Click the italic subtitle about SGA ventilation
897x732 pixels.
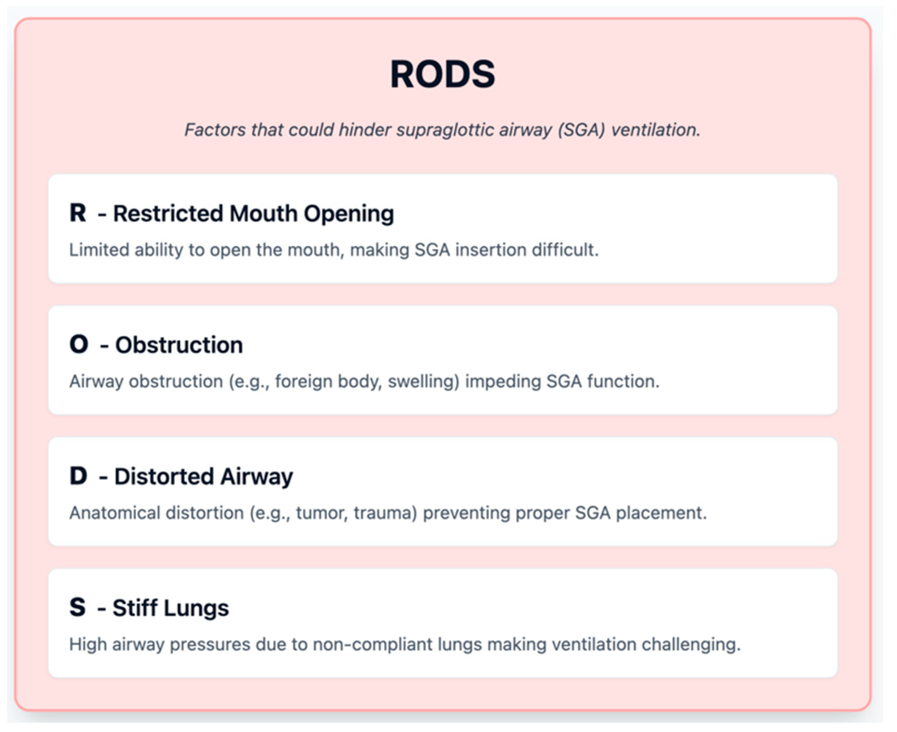442,130
